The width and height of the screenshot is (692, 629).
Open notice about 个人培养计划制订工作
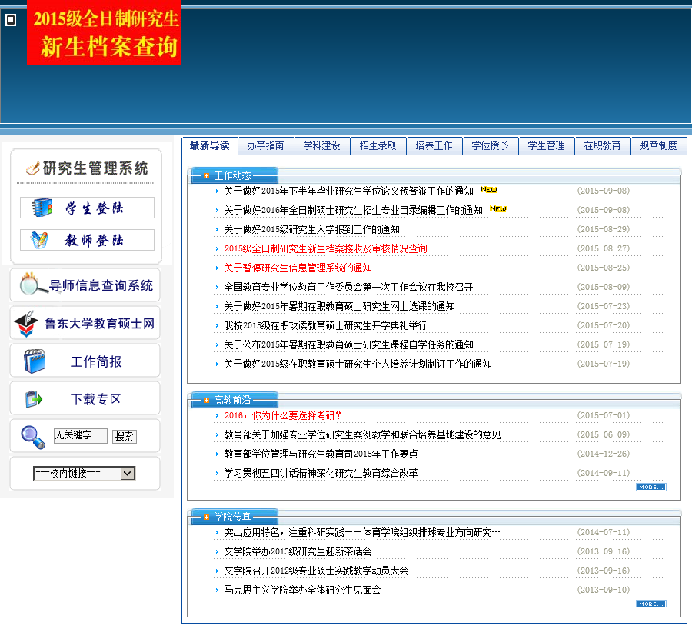point(358,364)
